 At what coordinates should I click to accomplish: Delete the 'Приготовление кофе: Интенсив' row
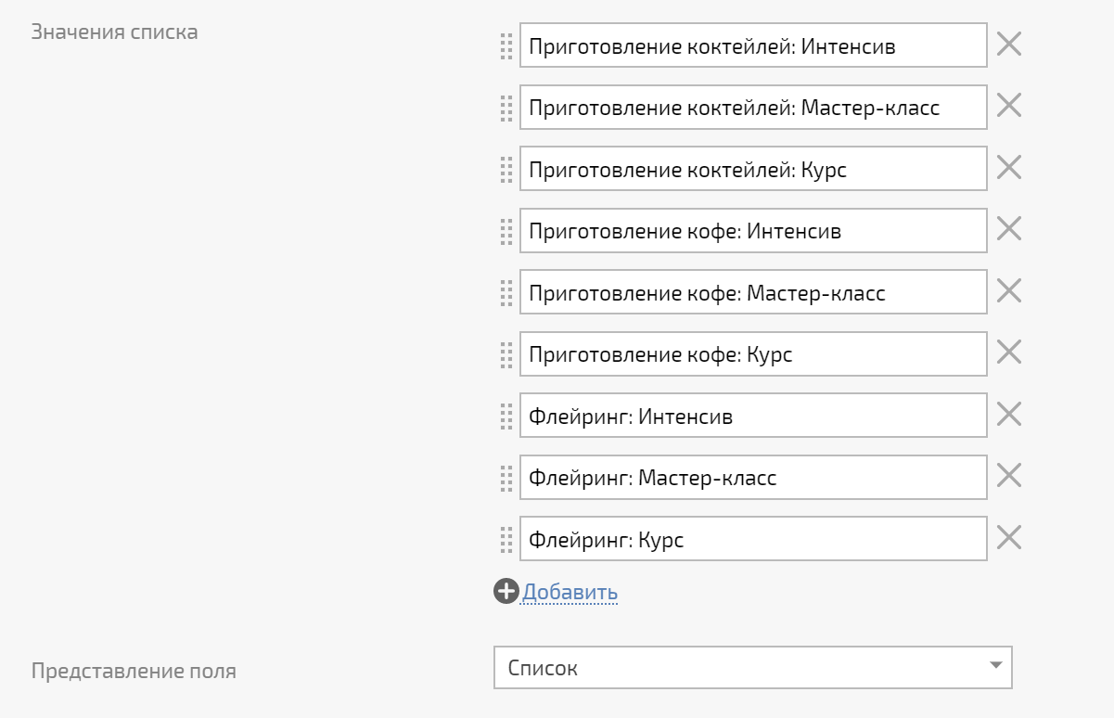[x=1008, y=229]
